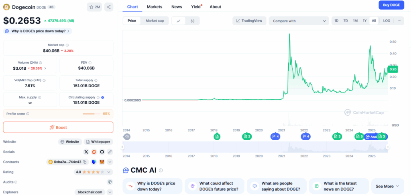The height and width of the screenshot is (195, 411).
Task: Set chart range to 7D
Action: tap(346, 21)
